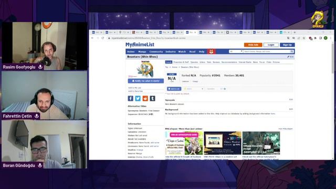
Task: Click the MyAnimeList logo
Action: click(x=140, y=45)
